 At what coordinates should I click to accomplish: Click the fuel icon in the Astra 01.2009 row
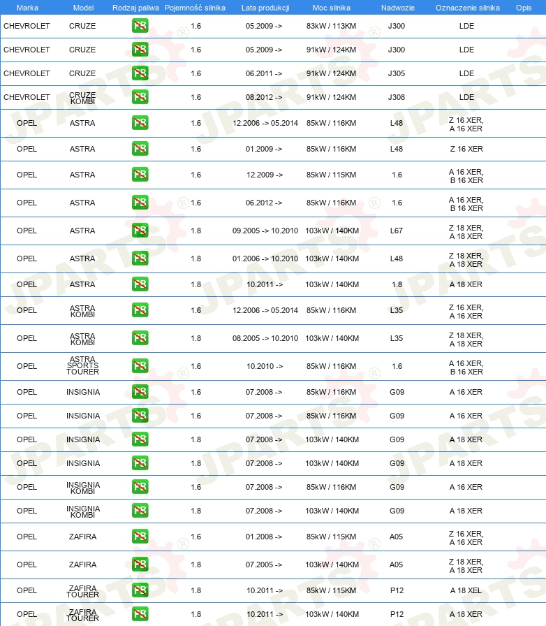pos(140,149)
